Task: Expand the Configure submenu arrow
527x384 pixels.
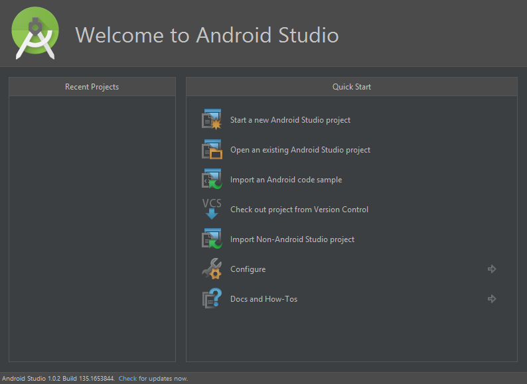Action: (492, 269)
